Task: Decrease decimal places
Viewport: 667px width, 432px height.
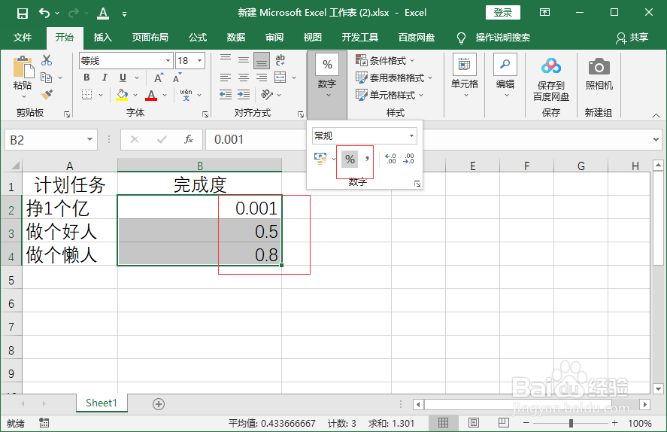Action: 408,159
